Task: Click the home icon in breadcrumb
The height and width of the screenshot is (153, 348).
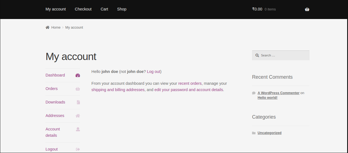Action: pos(47,28)
